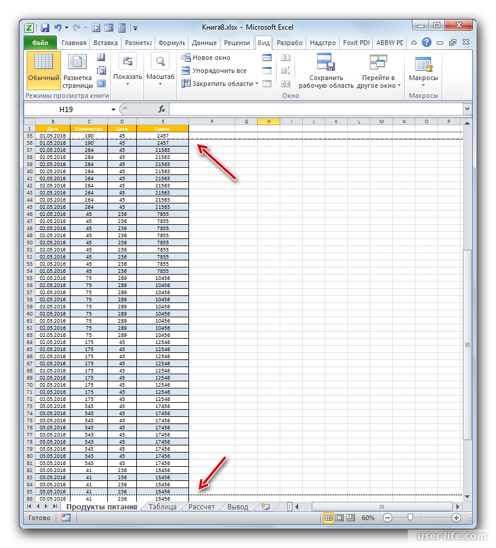Open Excel Help question mark icon
This screenshot has height=548, width=496.
[x=427, y=42]
